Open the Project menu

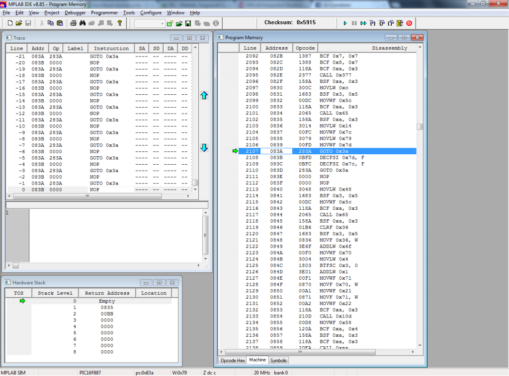tap(52, 12)
